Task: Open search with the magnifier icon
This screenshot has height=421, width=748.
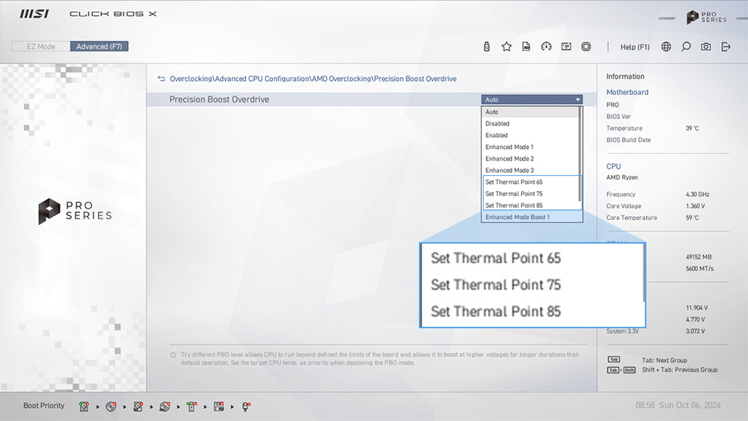Action: [686, 46]
